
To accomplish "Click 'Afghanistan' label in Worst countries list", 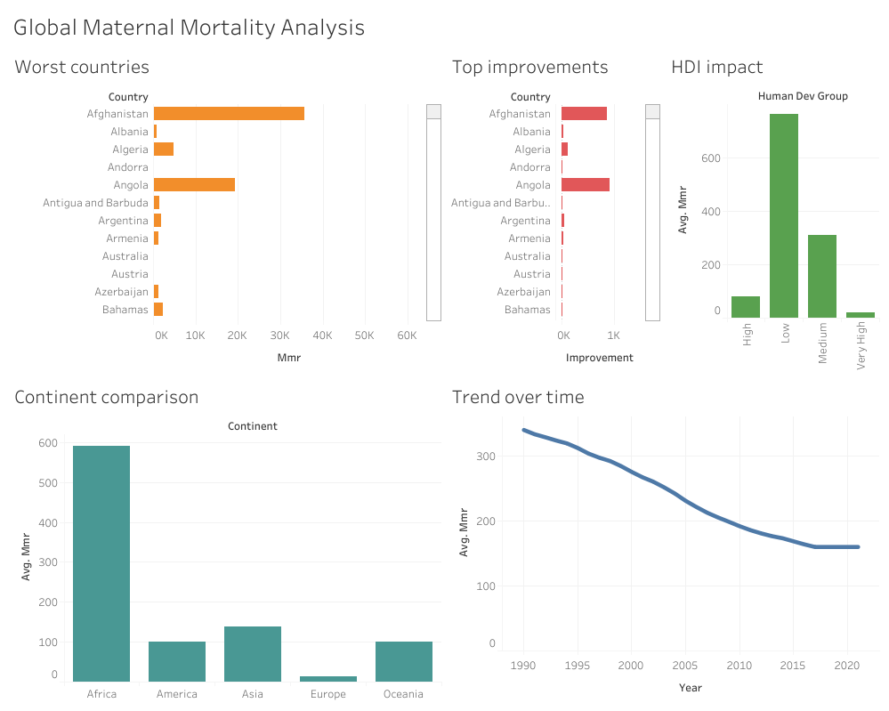I will pos(117,113).
